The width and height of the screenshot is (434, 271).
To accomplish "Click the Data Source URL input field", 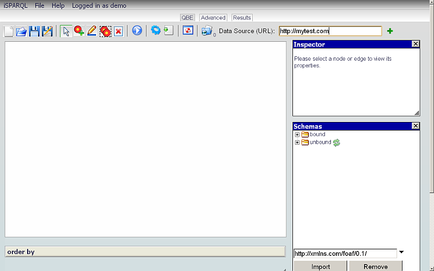I will (x=330, y=31).
